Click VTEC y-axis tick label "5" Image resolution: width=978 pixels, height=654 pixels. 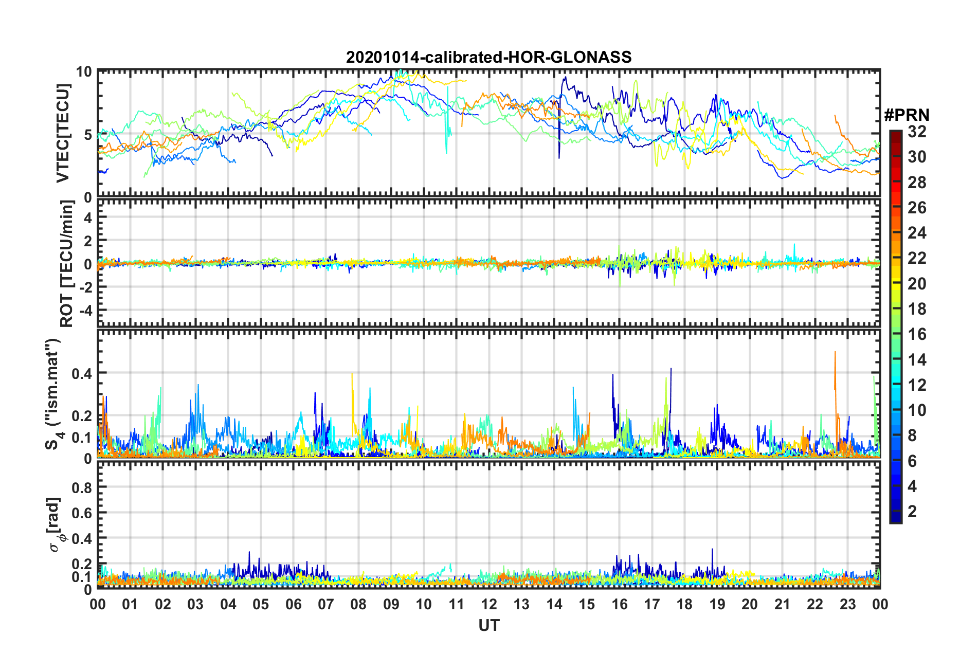tap(88, 135)
